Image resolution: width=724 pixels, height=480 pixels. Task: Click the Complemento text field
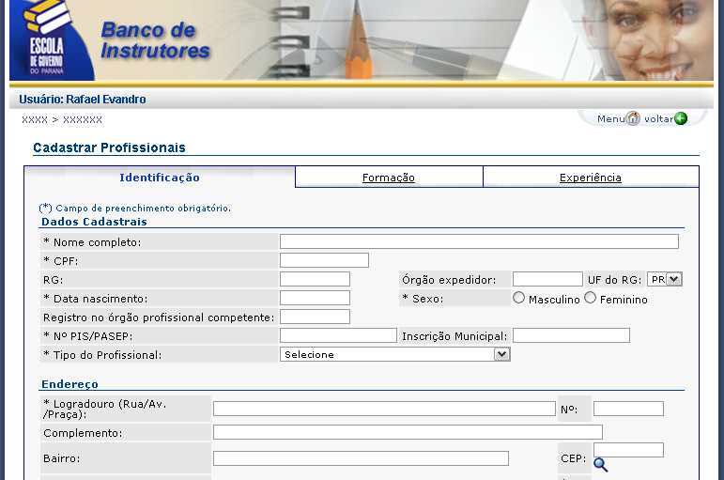[408, 432]
